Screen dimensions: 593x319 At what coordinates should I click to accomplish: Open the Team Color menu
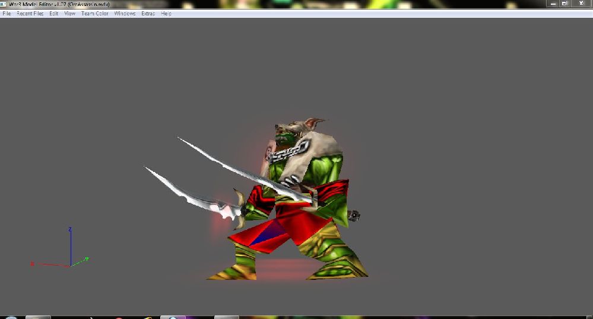coord(94,13)
